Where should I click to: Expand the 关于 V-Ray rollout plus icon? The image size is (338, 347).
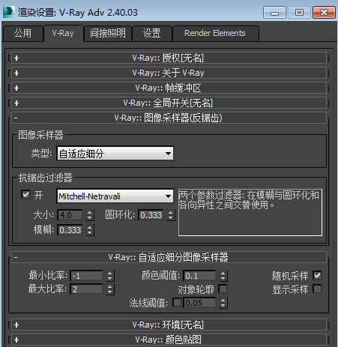[16, 73]
